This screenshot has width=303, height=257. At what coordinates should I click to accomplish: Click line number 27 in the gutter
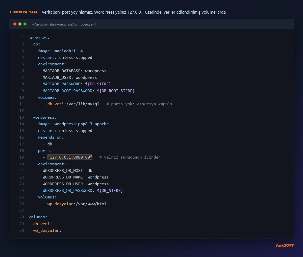tap(22, 211)
